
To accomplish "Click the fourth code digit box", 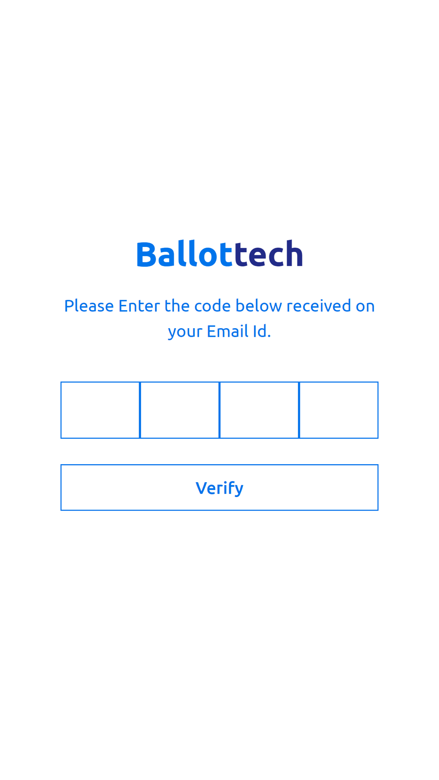I will coord(338,410).
